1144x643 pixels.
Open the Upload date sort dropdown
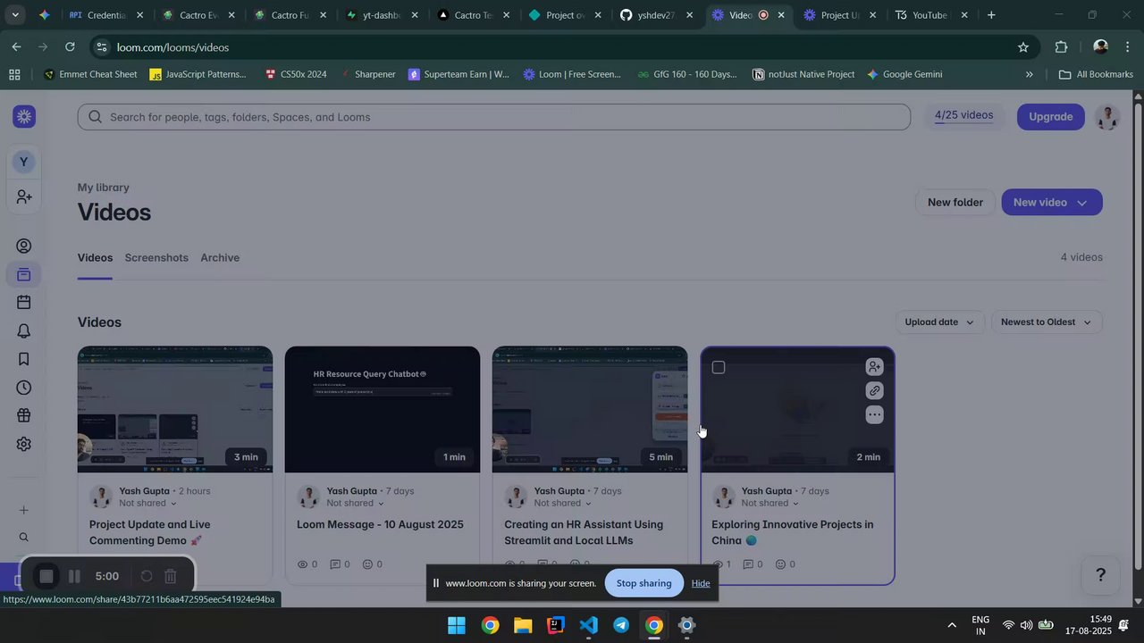point(940,322)
